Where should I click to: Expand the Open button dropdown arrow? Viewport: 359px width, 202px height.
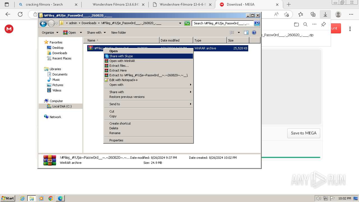[x=81, y=33]
